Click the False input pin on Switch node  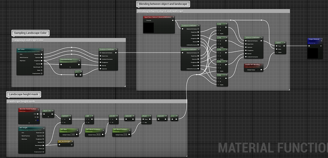(x=276, y=49)
